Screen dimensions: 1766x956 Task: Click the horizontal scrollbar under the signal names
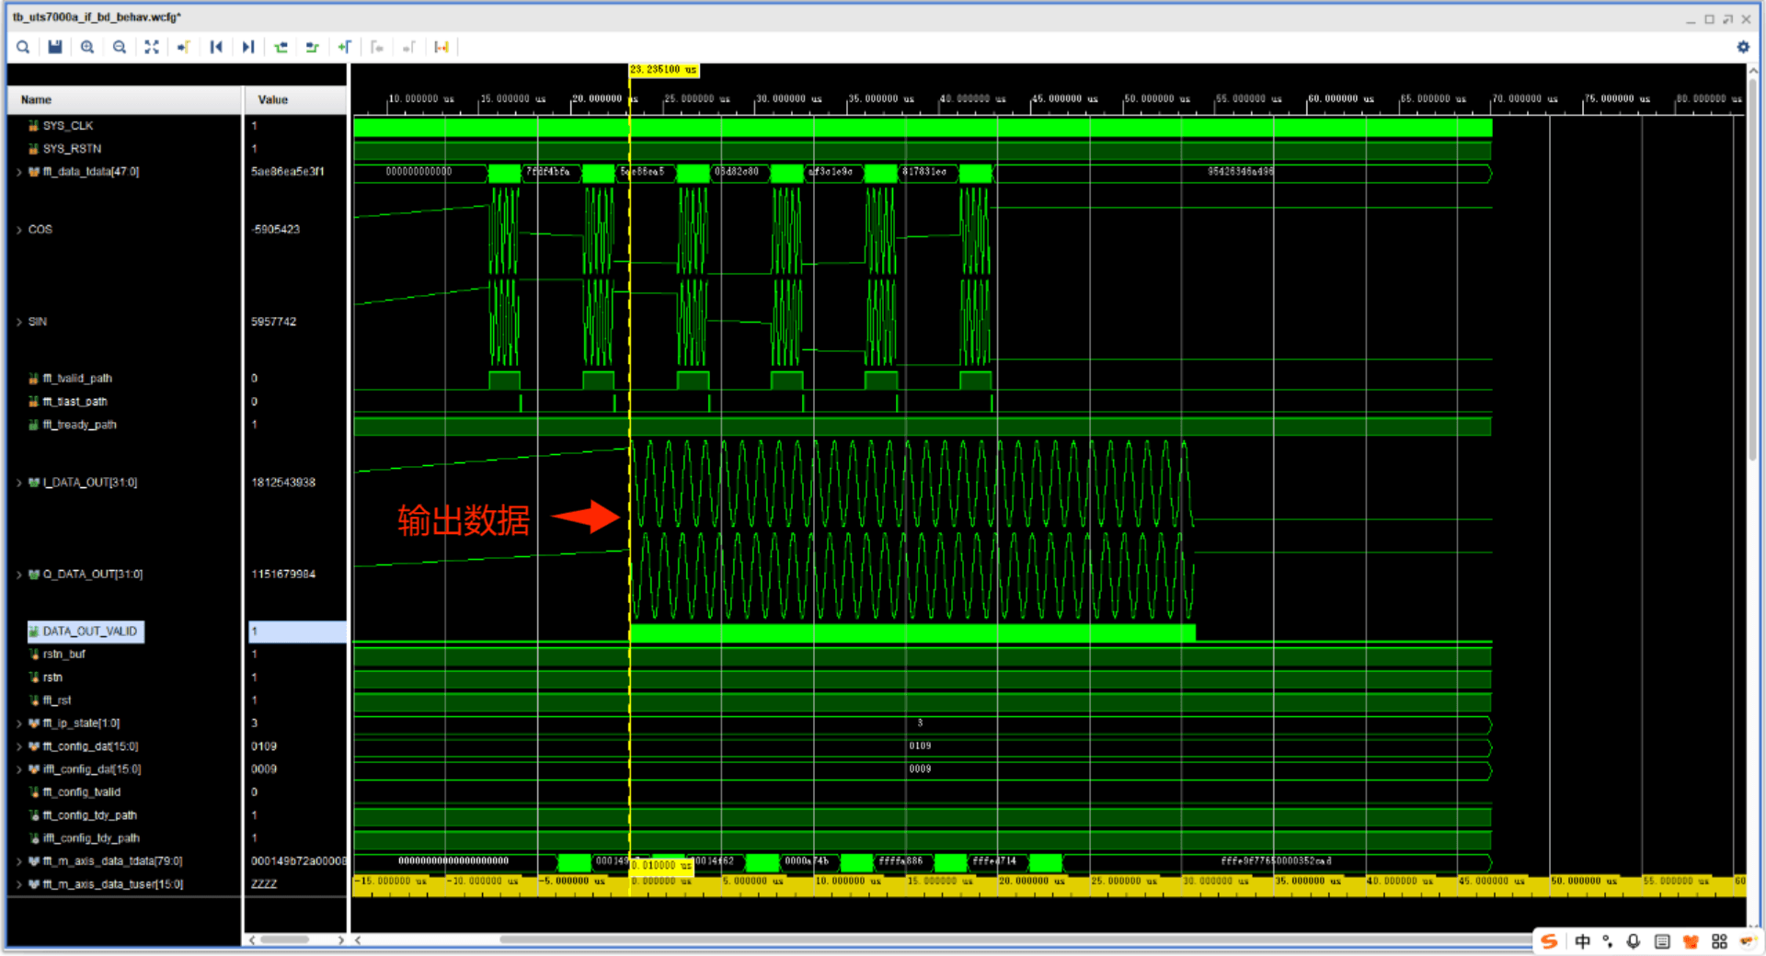285,940
